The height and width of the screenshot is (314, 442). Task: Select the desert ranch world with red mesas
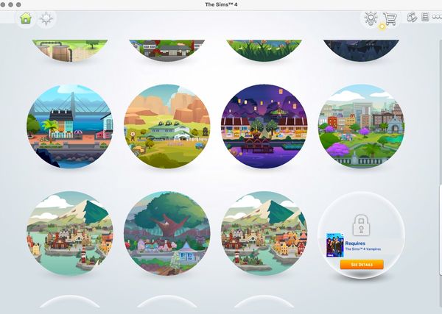point(167,126)
